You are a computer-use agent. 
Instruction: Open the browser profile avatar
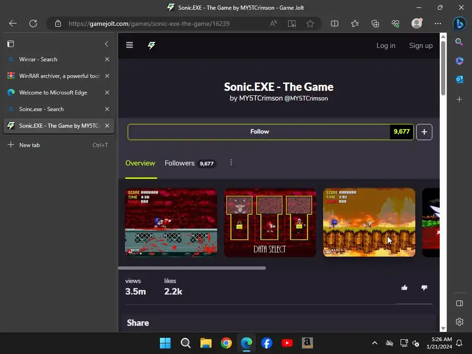417,24
